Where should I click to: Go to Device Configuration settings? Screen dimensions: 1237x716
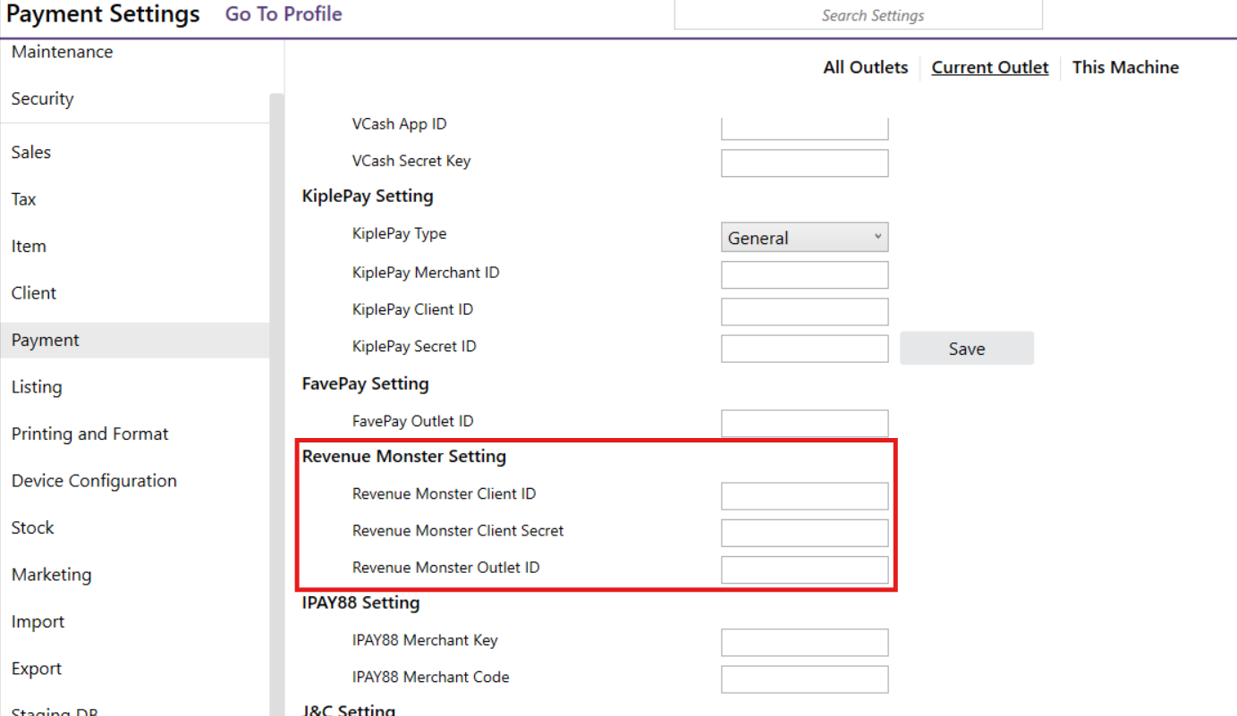click(94, 481)
